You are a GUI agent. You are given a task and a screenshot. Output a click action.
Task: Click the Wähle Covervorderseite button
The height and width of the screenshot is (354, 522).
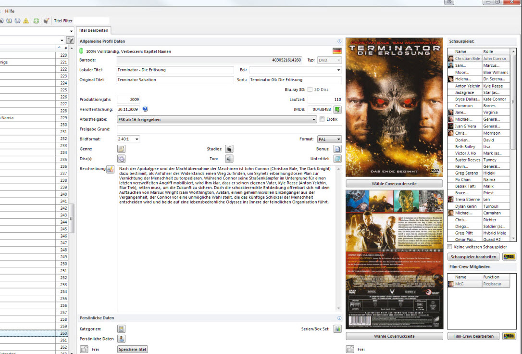pyautogui.click(x=394, y=184)
